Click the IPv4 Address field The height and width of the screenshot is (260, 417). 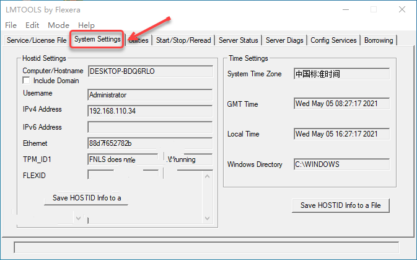tap(150, 111)
